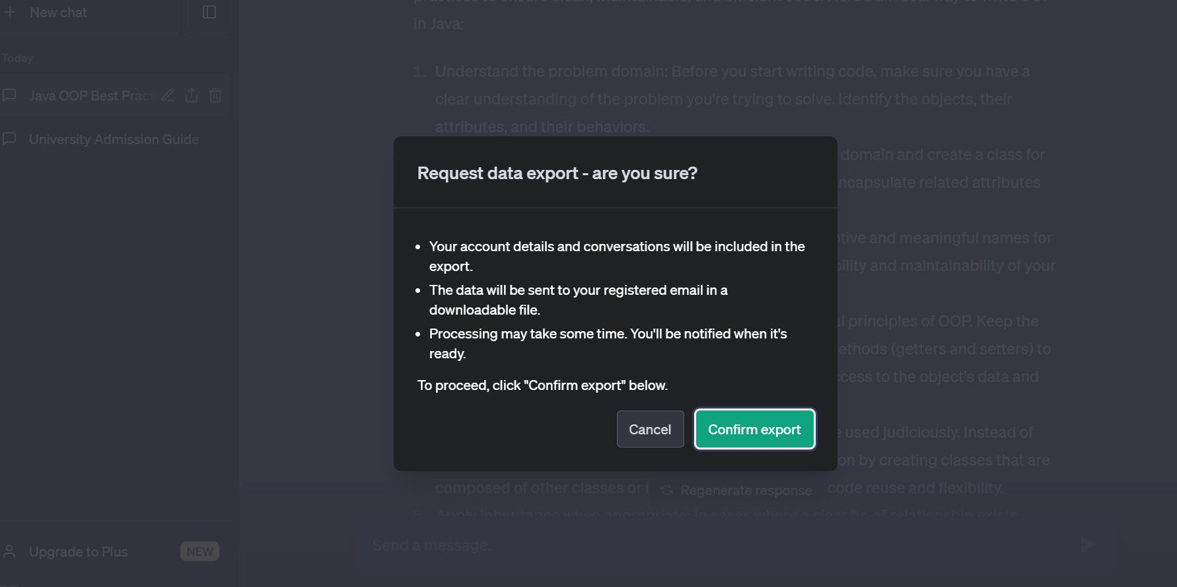Click the Regenerate response label
This screenshot has width=1177, height=587.
(746, 490)
